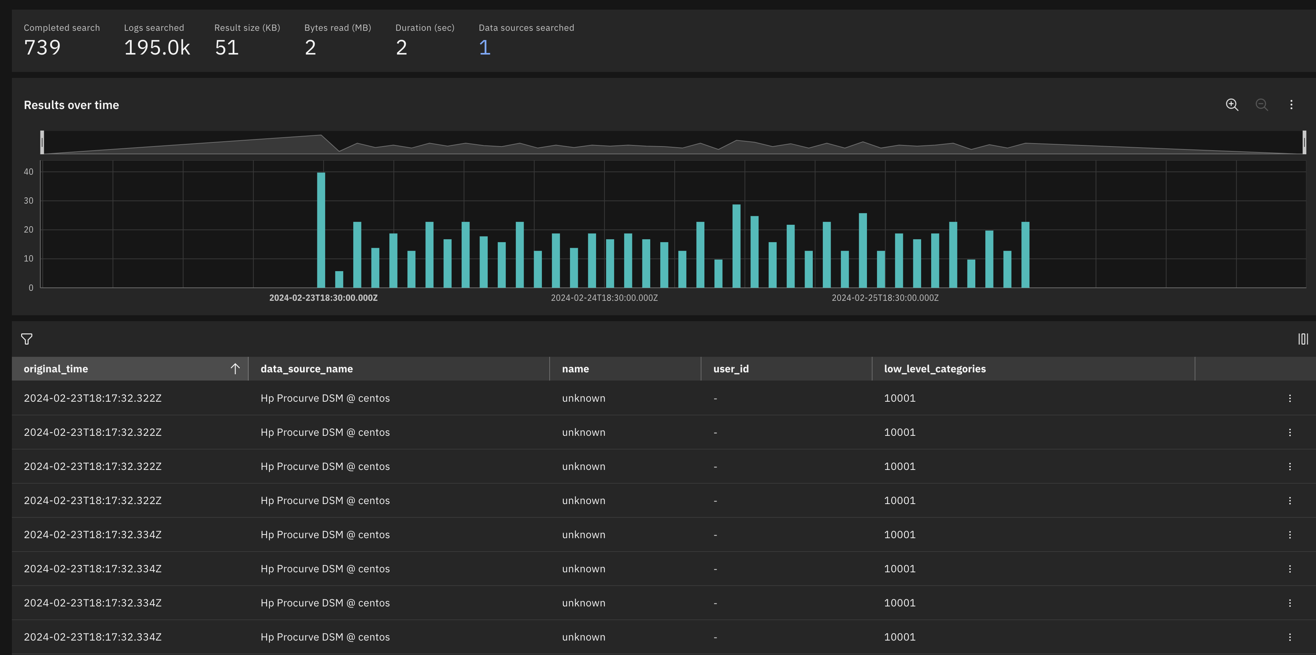Open the fourth row's three-dot menu
This screenshot has height=655, width=1316.
tap(1289, 501)
